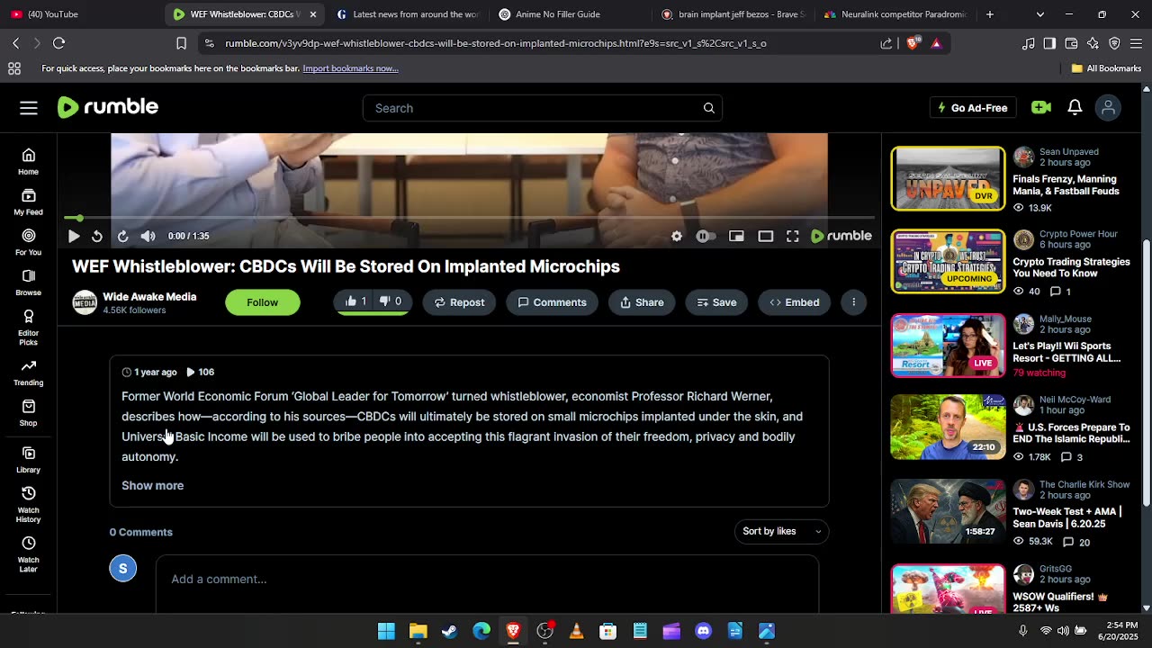Open Editor Picks in sidebar
The width and height of the screenshot is (1152, 648).
pyautogui.click(x=29, y=328)
